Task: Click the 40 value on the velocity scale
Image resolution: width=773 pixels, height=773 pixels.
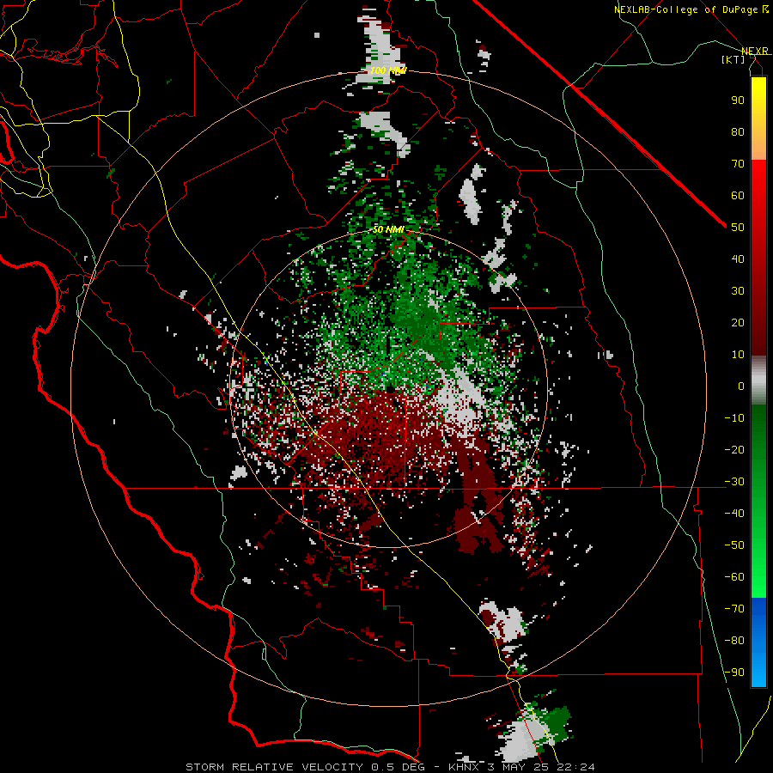Action: 738,259
